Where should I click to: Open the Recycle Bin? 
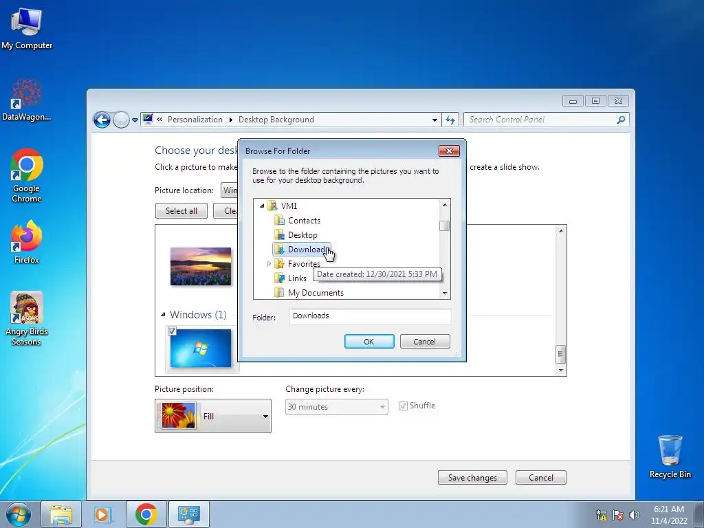click(670, 456)
